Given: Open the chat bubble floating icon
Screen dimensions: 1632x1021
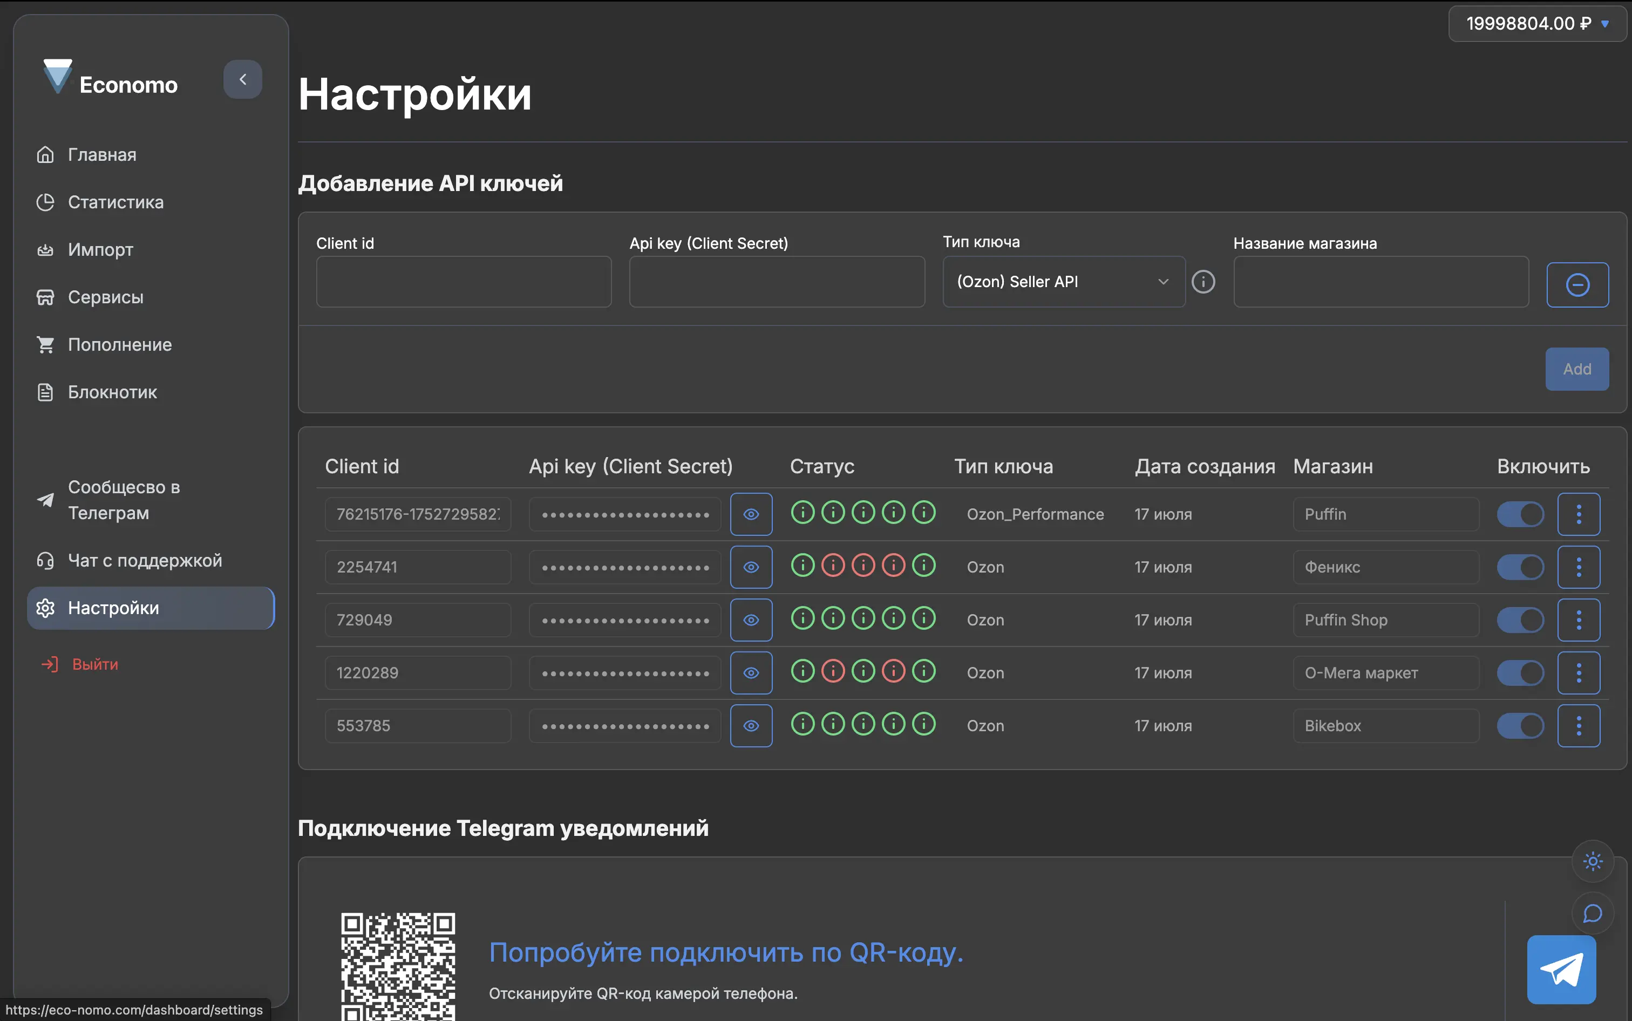Looking at the screenshot, I should coord(1593,914).
